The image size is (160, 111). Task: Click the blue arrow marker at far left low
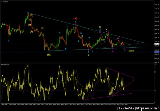point(9,41)
